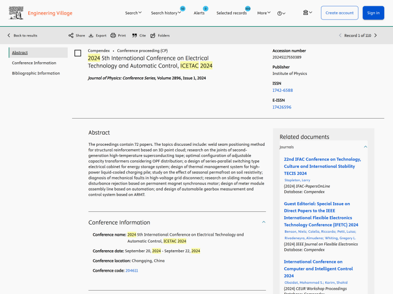Image resolution: width=393 pixels, height=294 pixels.
Task: Open Alerts in the top navigation
Action: [199, 13]
